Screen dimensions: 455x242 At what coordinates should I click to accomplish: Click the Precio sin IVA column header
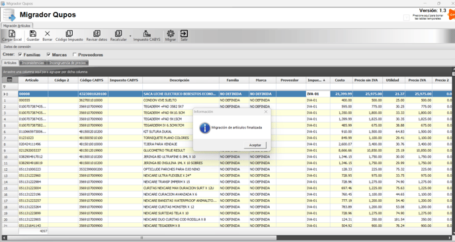click(366, 80)
